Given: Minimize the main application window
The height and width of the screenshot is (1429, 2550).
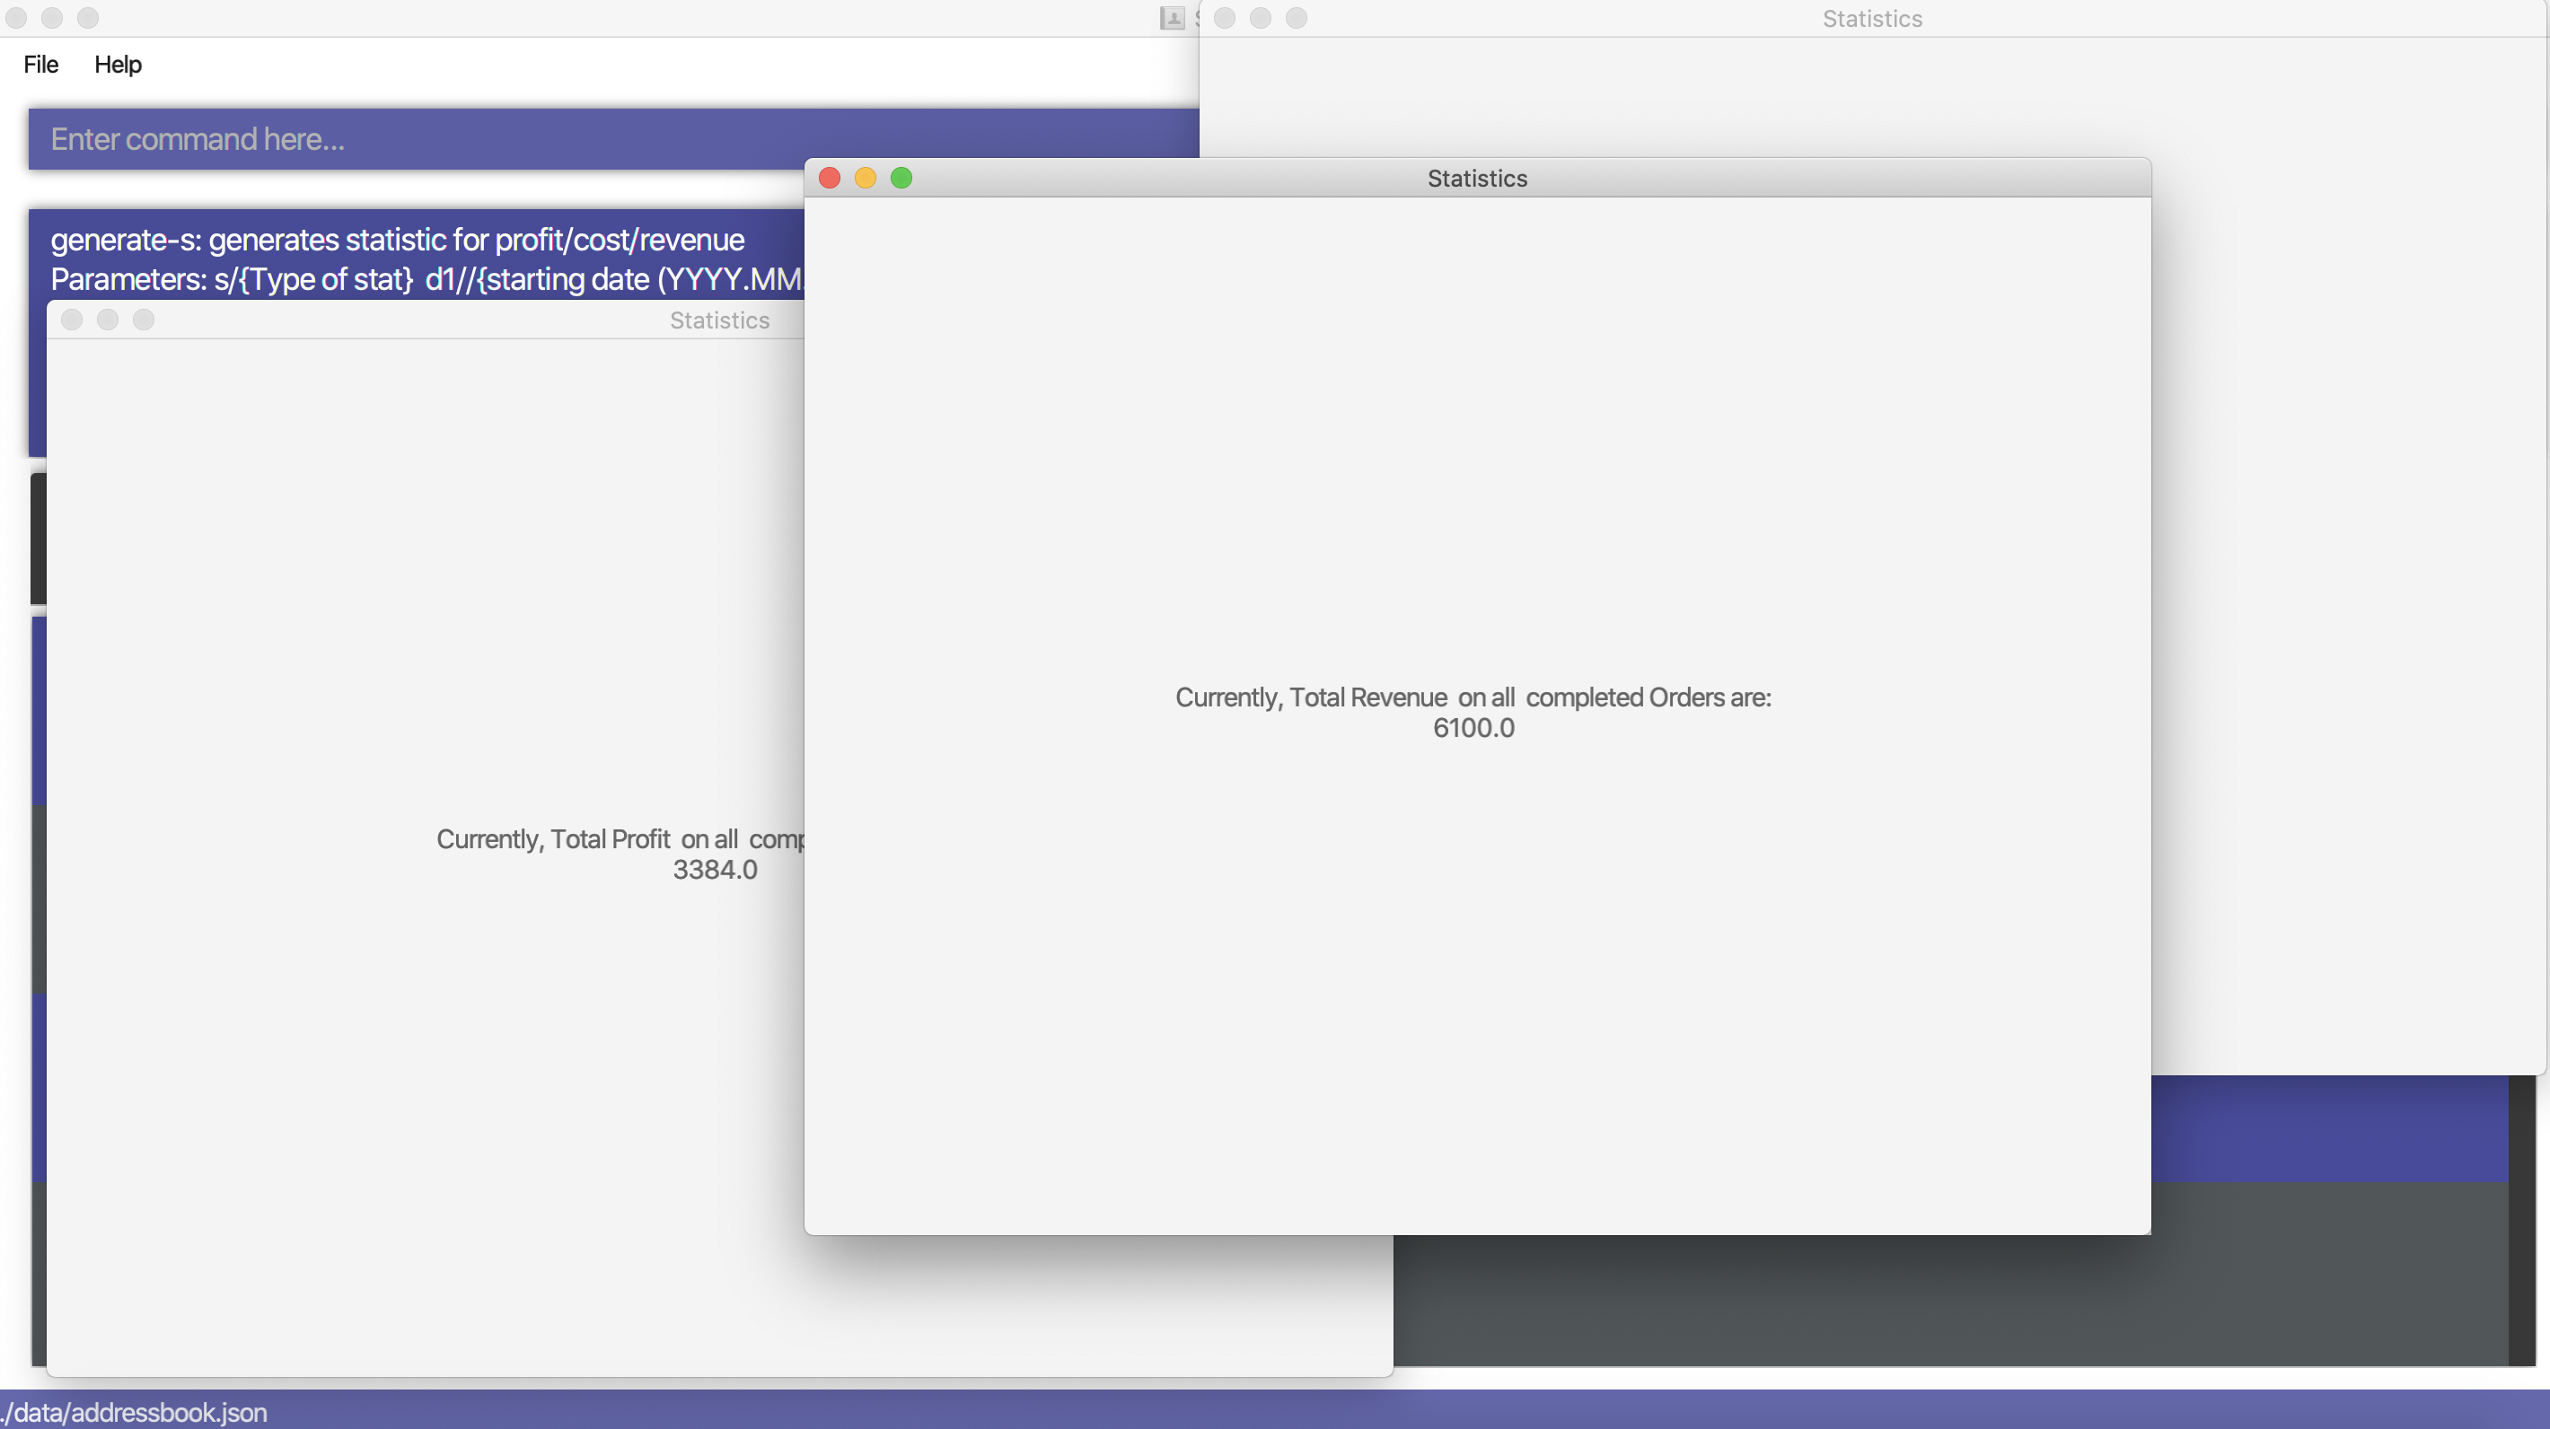Looking at the screenshot, I should [x=51, y=18].
